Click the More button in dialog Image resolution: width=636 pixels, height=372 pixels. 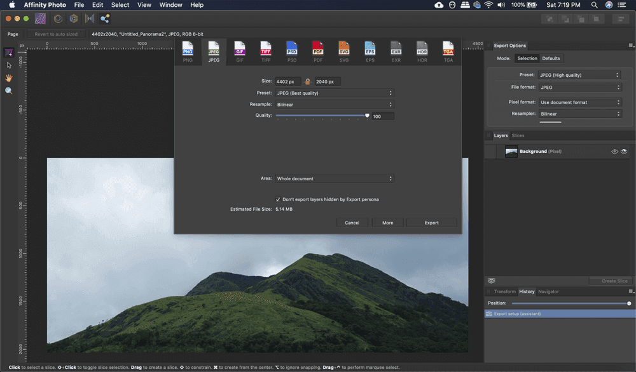pyautogui.click(x=387, y=223)
